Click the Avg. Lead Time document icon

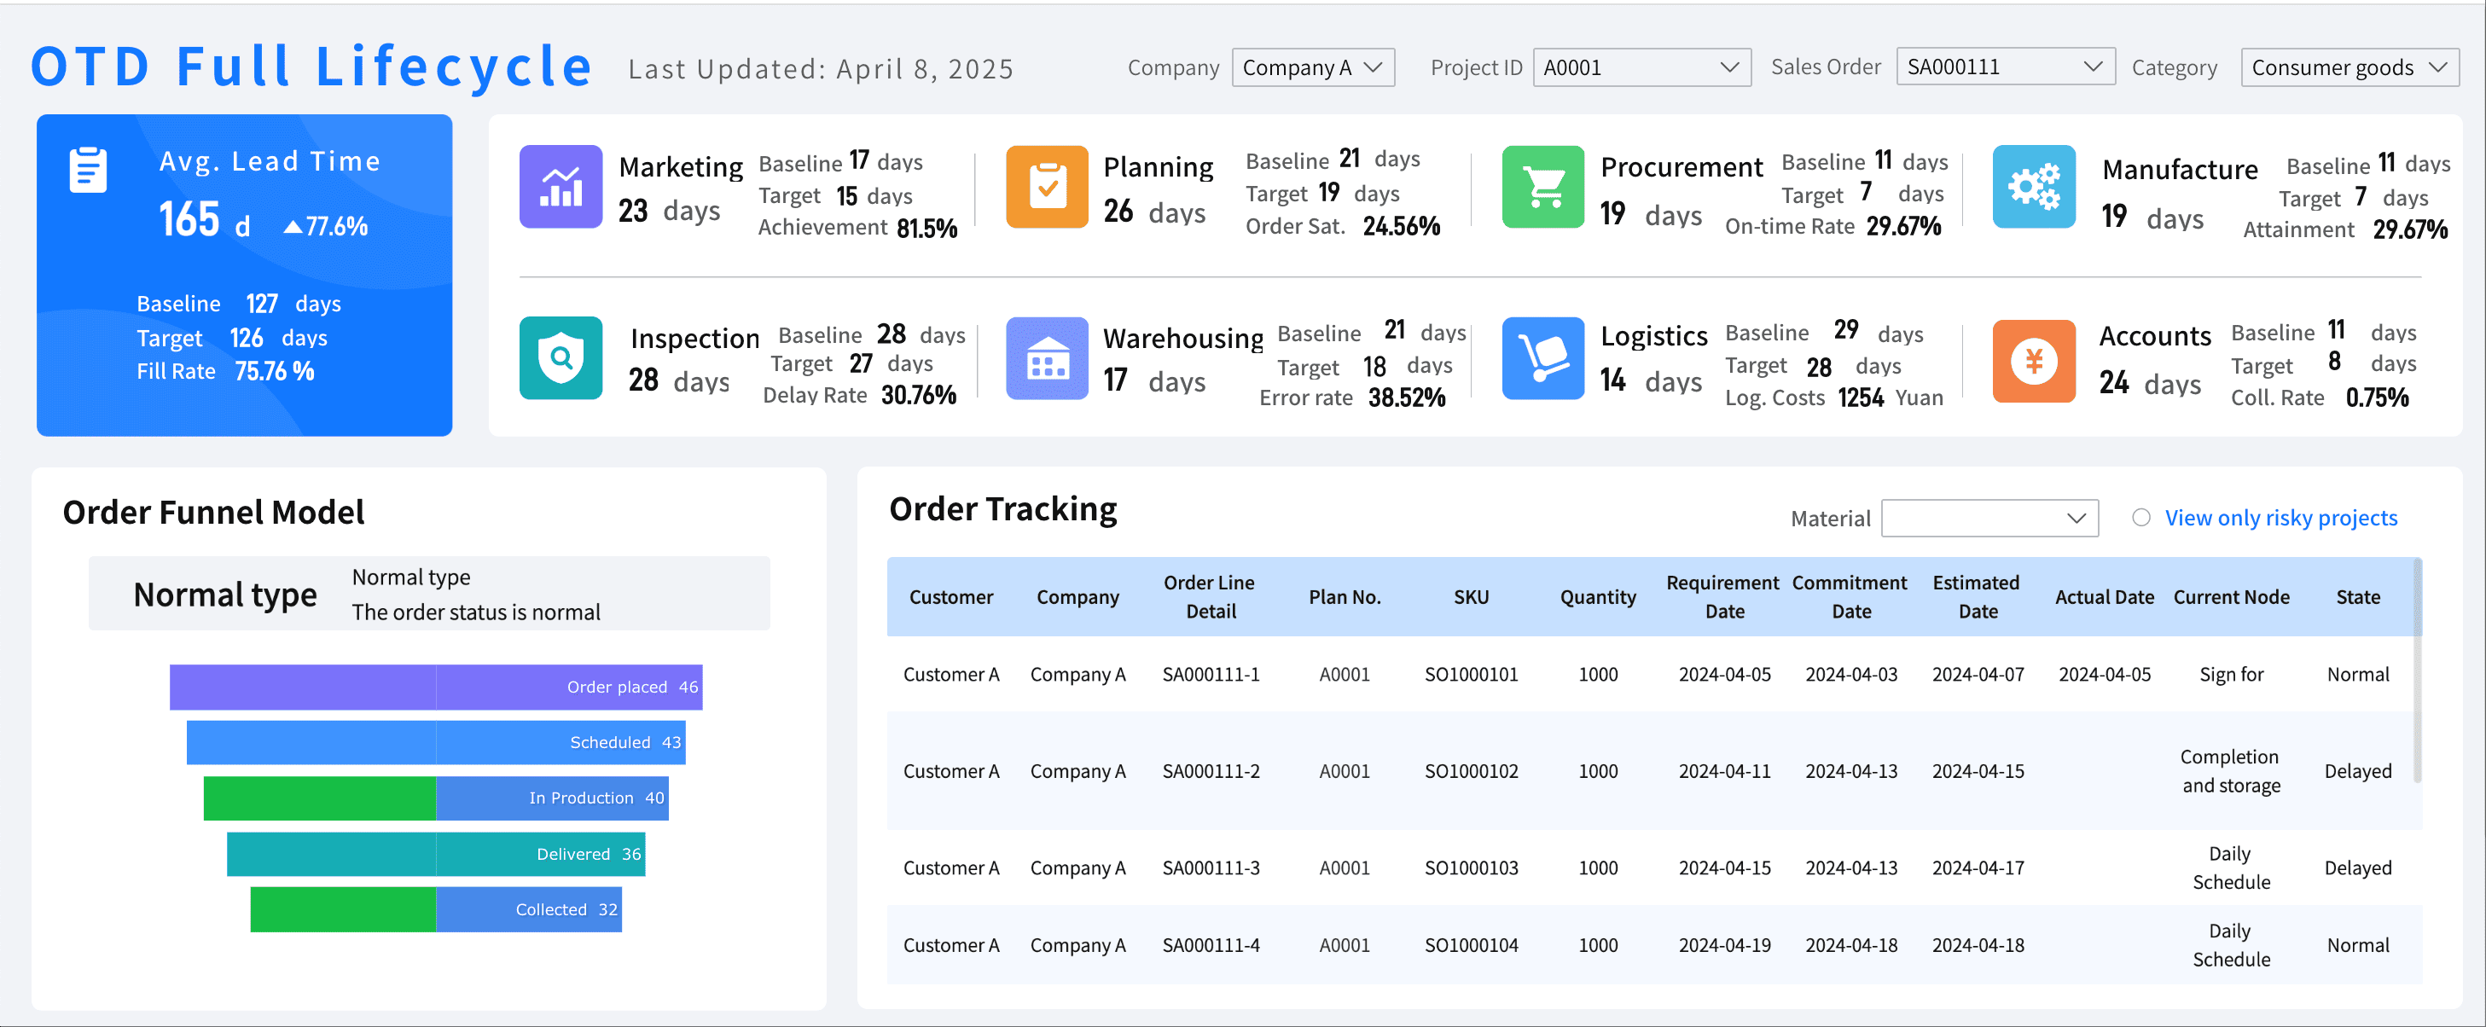[88, 171]
